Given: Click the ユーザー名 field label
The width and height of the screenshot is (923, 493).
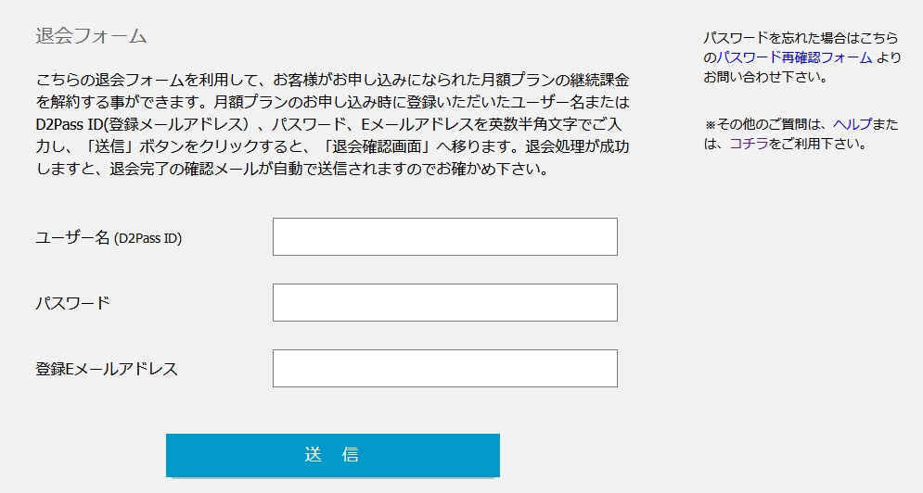Looking at the screenshot, I should point(72,238).
